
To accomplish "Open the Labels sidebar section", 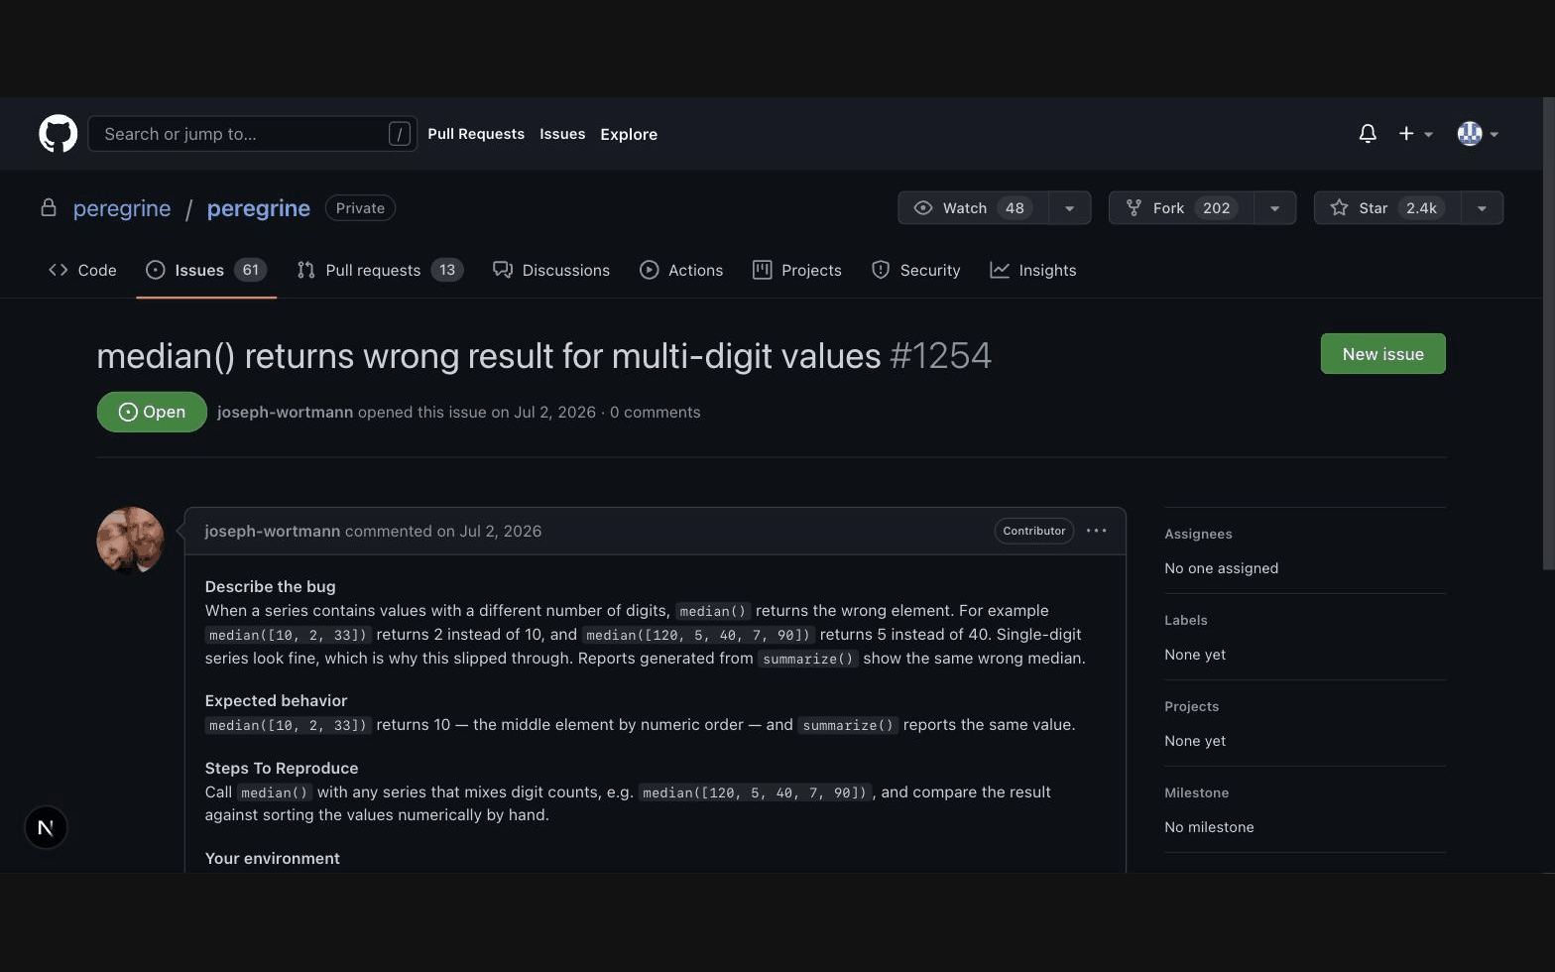I will (x=1186, y=620).
